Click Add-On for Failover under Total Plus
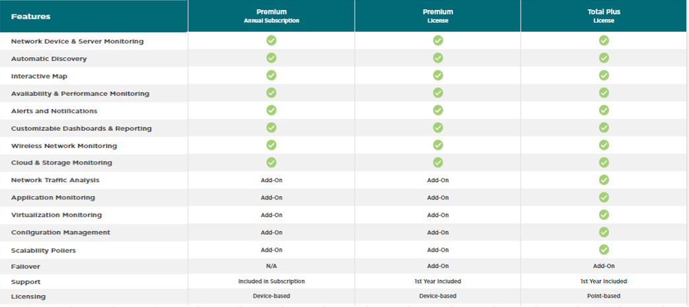689x307 pixels. click(604, 266)
